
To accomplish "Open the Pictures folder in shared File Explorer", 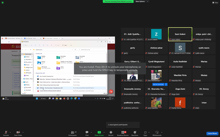I will (41, 63).
